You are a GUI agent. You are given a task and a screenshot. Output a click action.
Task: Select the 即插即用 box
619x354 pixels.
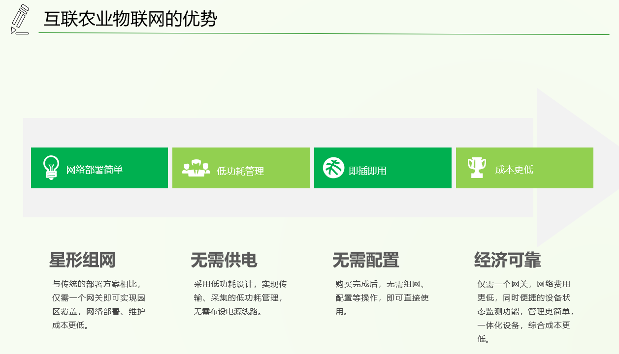[383, 168]
